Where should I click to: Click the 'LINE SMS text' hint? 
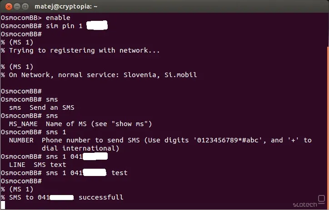tap(38, 165)
